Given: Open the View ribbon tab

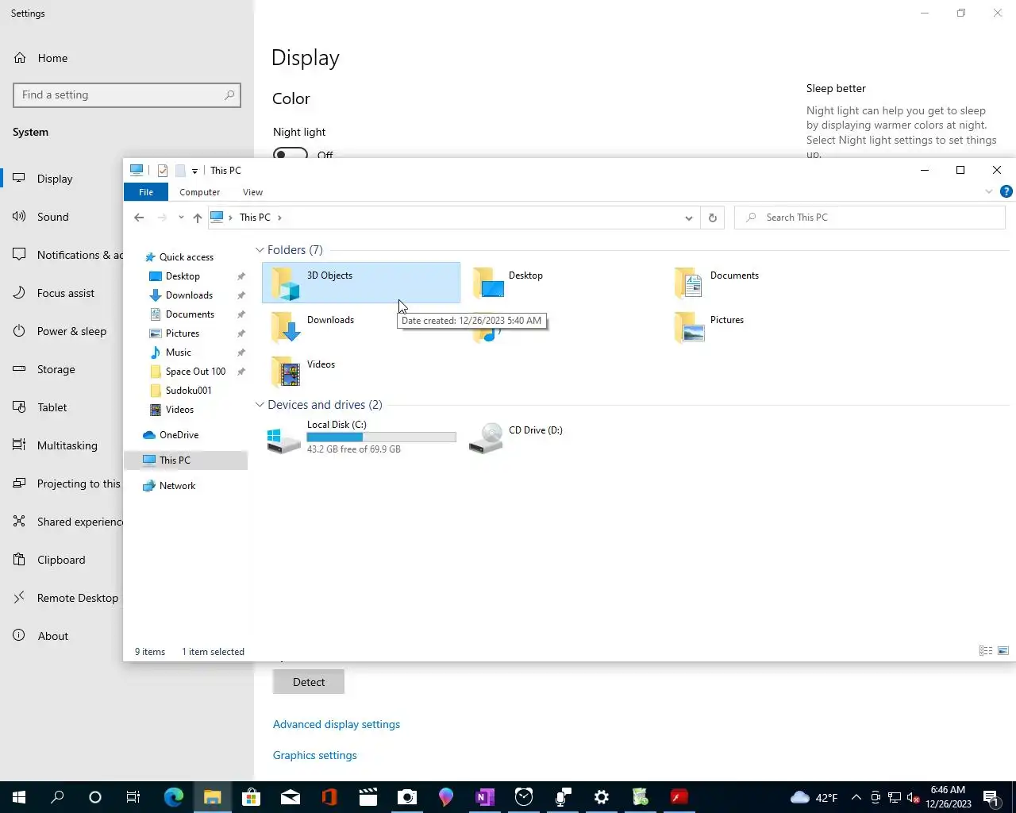Looking at the screenshot, I should [x=252, y=192].
